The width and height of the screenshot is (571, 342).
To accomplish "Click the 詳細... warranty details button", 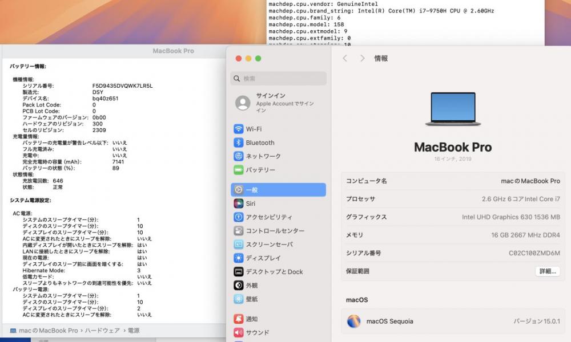I will point(548,271).
